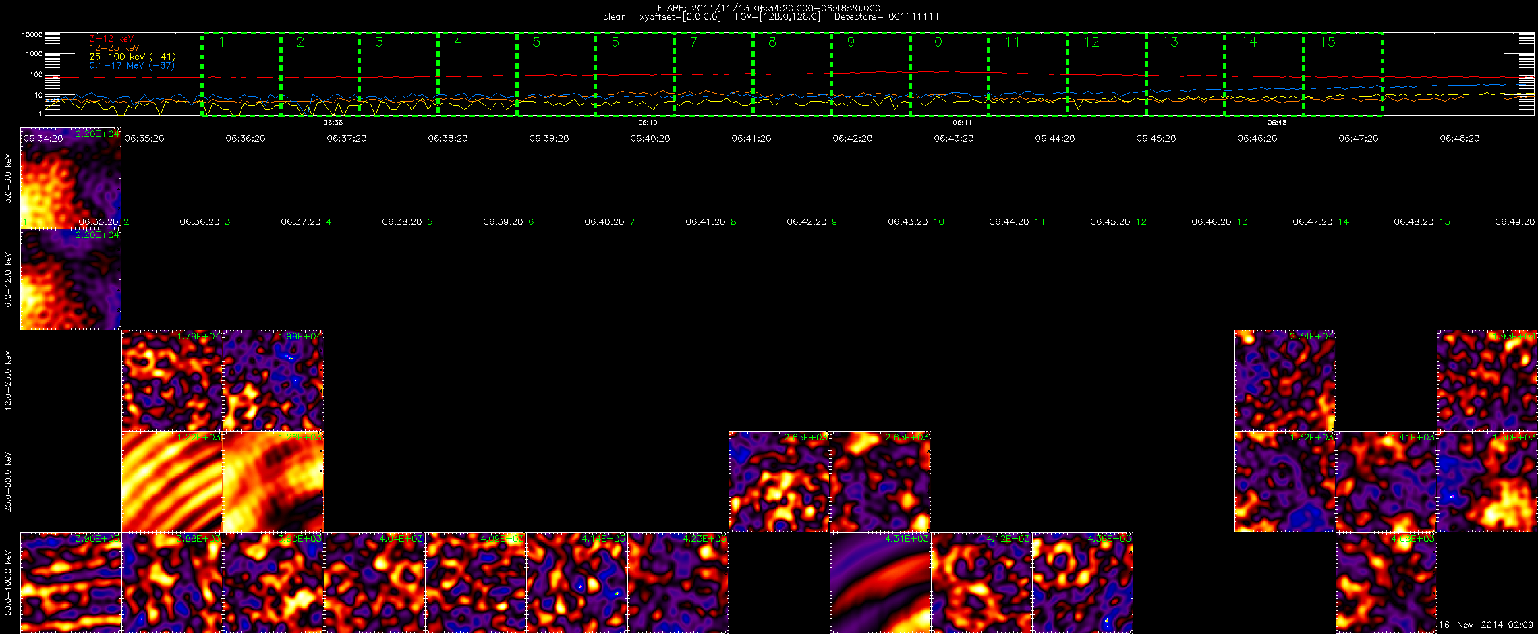Select interval 15 box on the light curve
1538x634 pixels.
(1343, 74)
